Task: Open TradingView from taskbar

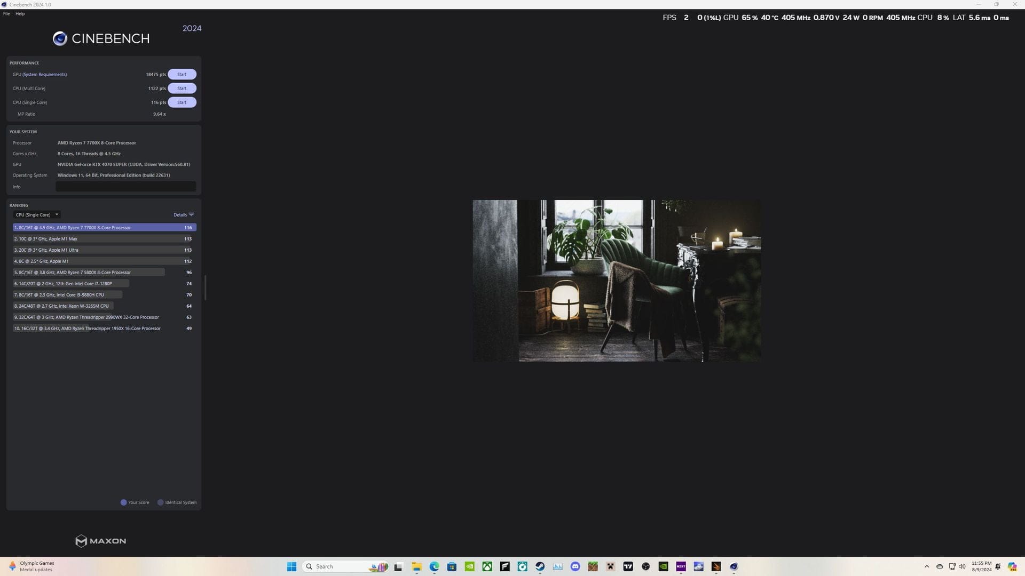Action: click(628, 566)
